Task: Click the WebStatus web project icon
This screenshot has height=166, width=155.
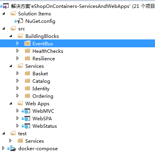Action: (27, 126)
